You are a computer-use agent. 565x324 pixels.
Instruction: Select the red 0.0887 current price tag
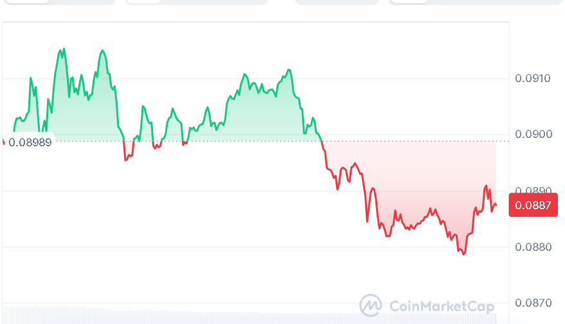click(533, 206)
